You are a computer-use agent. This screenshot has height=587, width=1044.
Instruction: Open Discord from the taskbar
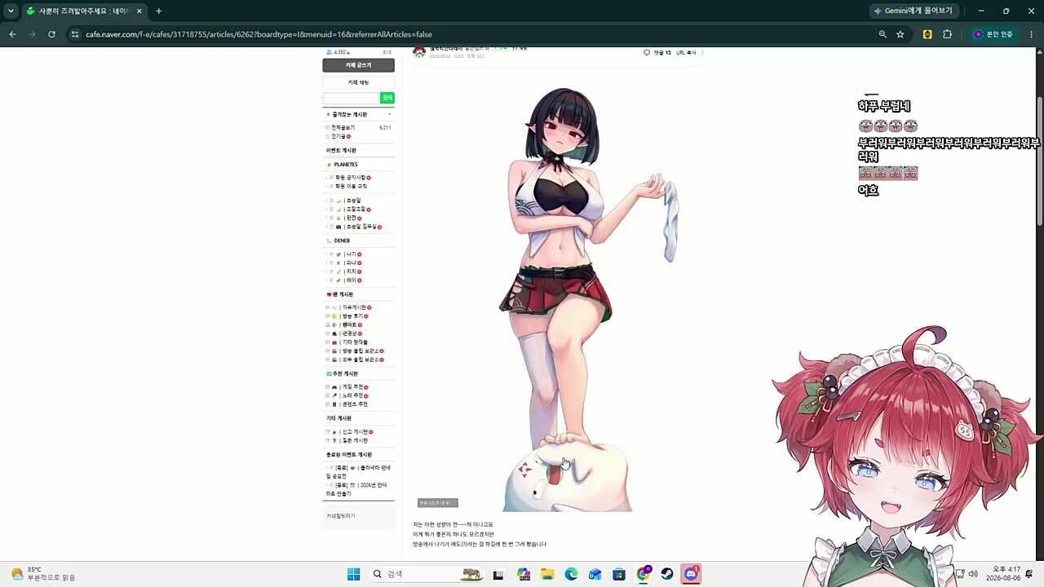tap(691, 574)
